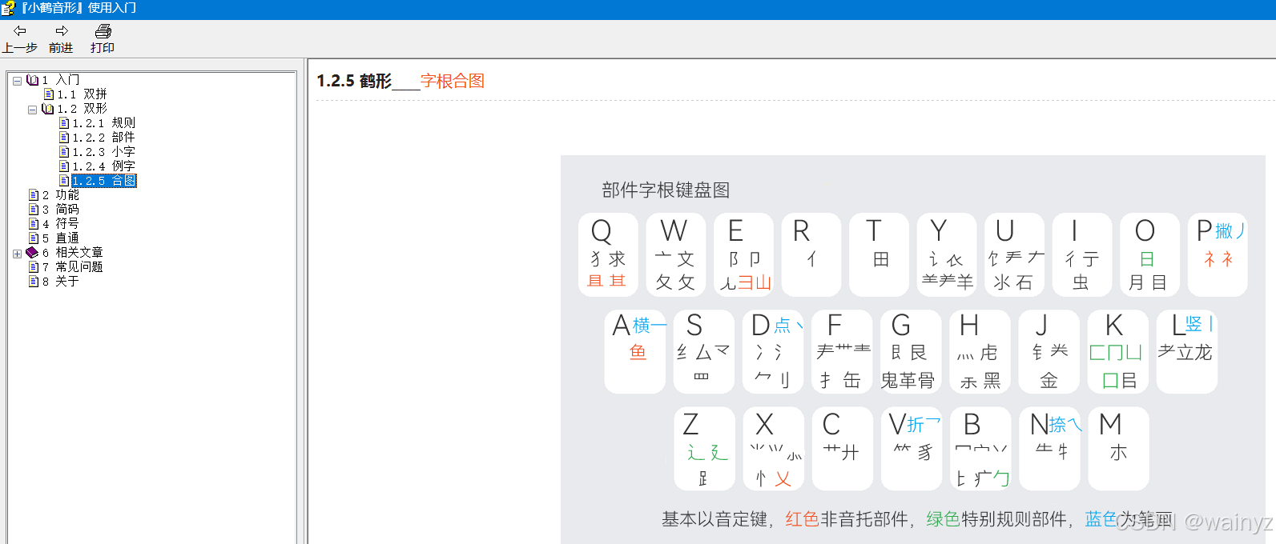Open the '3 简码' topic
Viewport: 1276px width, 544px height.
(x=60, y=210)
